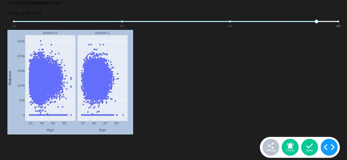Click the slider handle near 500
This screenshot has height=160, width=347.
(317, 21)
